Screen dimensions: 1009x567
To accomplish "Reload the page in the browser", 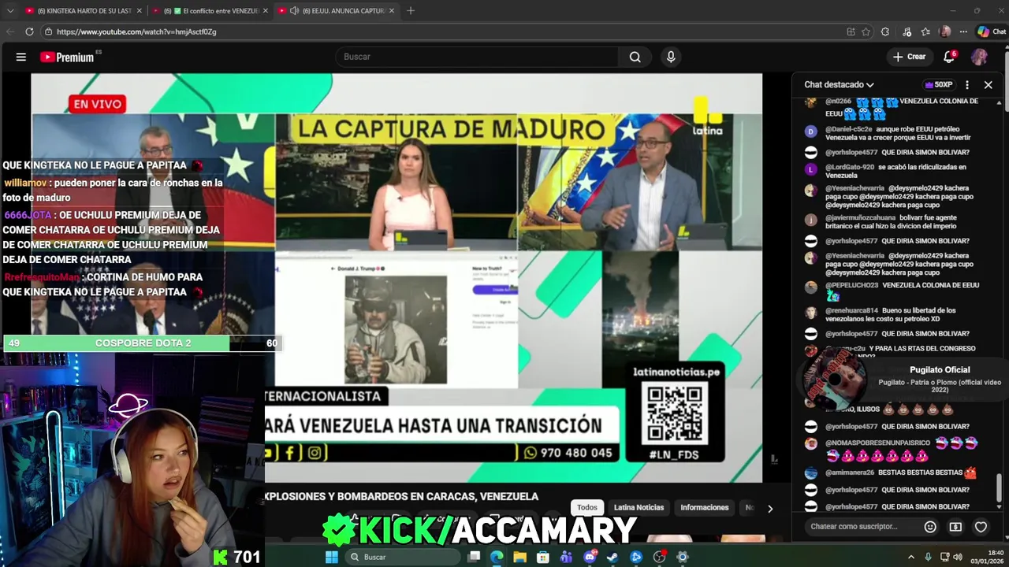I will point(29,31).
